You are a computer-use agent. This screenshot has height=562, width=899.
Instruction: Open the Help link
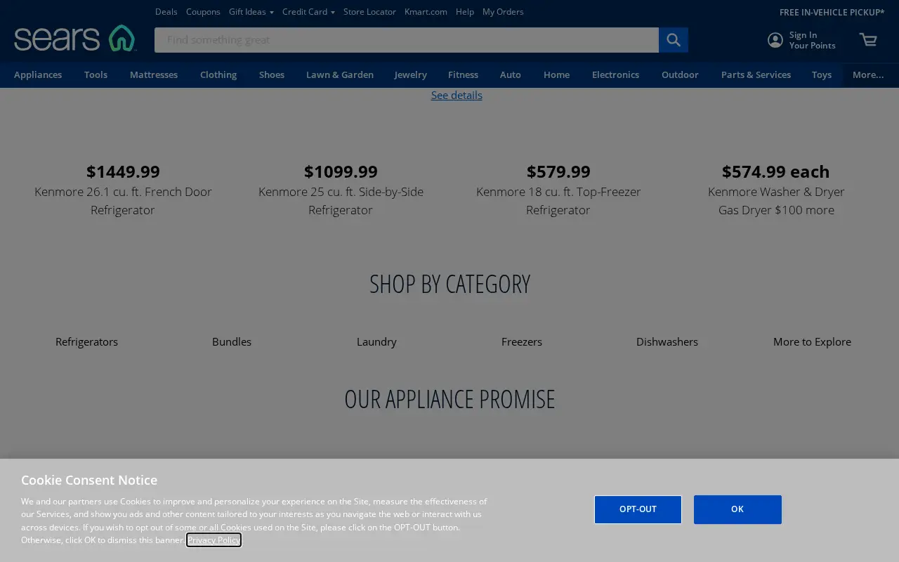[x=464, y=12]
